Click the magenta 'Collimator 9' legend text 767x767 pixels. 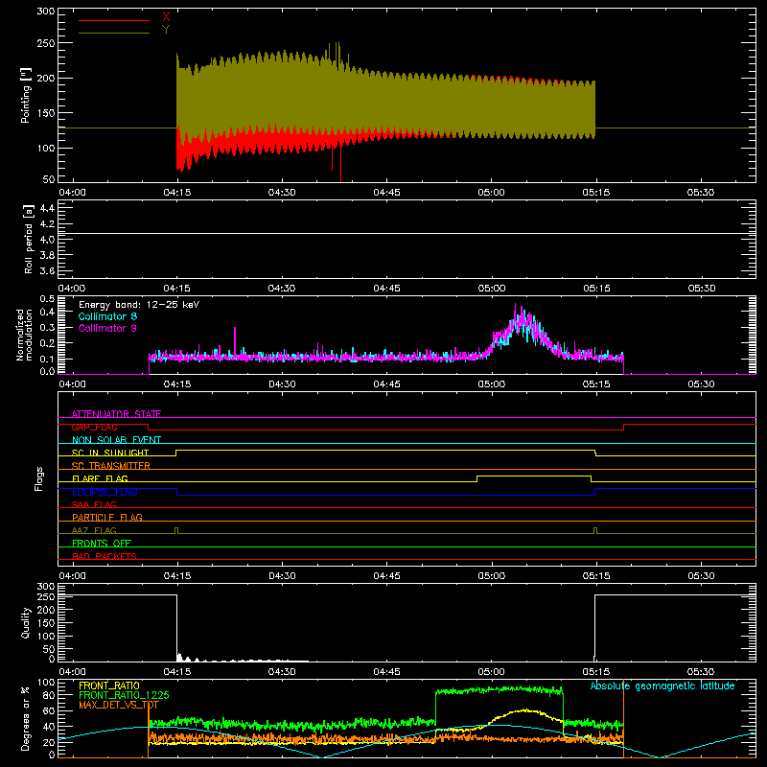[107, 328]
